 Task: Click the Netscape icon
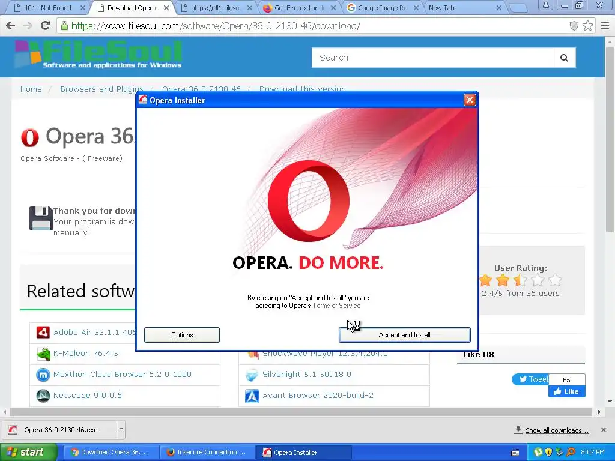coord(43,396)
